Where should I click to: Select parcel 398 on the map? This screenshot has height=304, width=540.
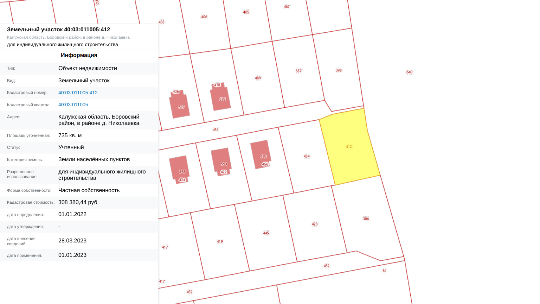click(339, 70)
